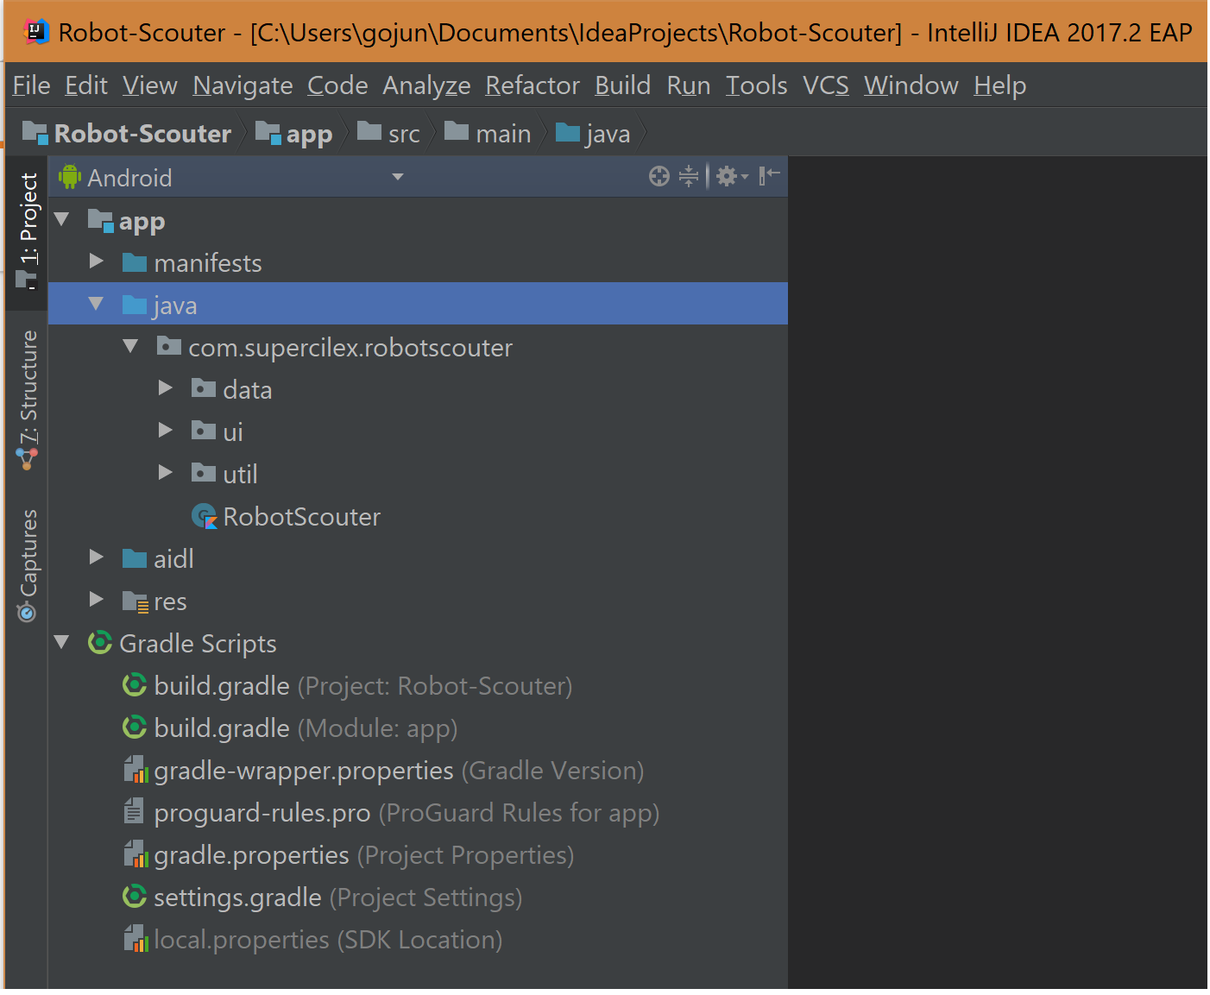Open the Analyze menu

tap(426, 85)
